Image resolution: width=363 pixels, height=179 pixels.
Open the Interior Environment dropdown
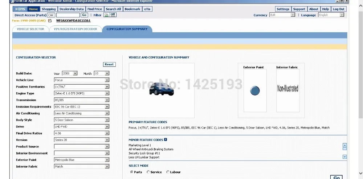[81, 153]
